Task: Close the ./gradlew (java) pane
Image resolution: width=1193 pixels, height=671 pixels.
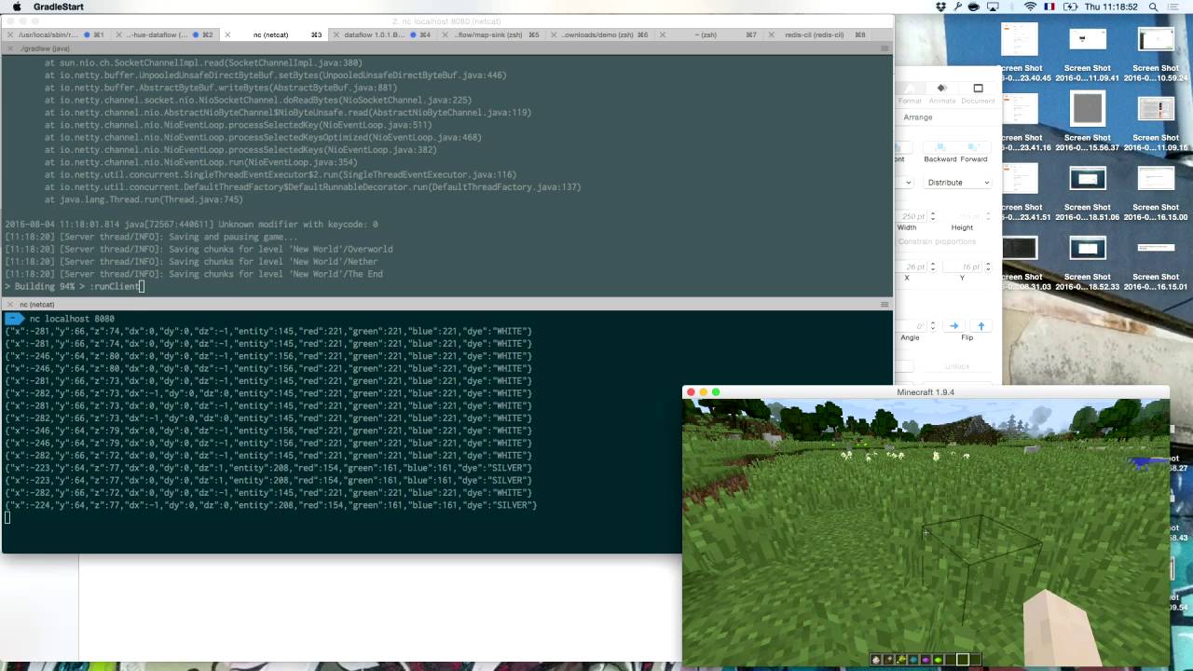Action: click(10, 48)
